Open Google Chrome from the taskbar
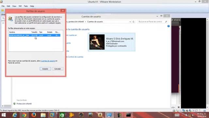Viewport: 209px width, 118px height. [x=24, y=115]
